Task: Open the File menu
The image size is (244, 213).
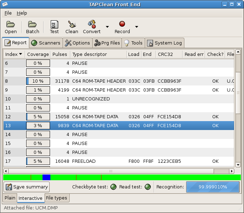Action: [8, 13]
